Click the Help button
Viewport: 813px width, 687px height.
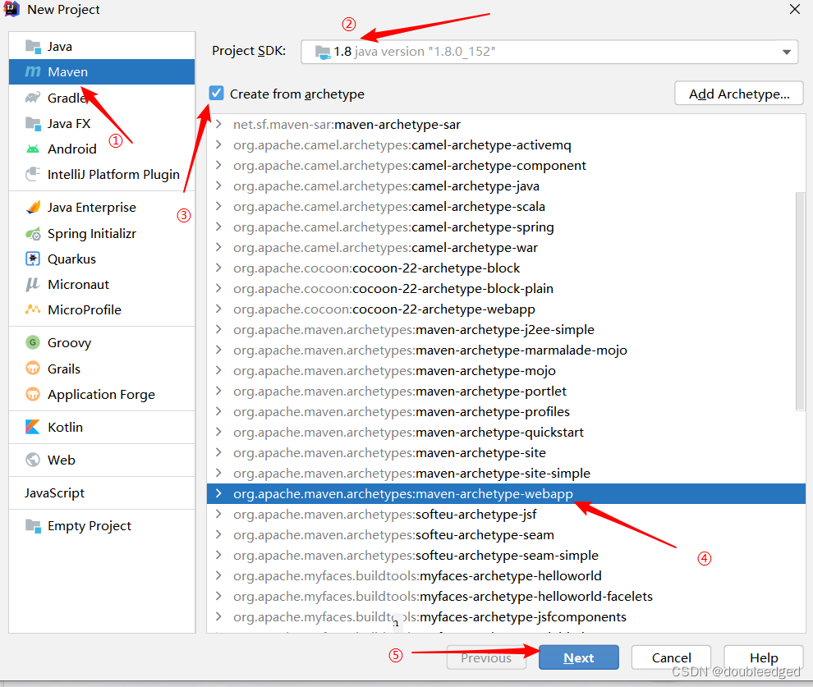(763, 657)
